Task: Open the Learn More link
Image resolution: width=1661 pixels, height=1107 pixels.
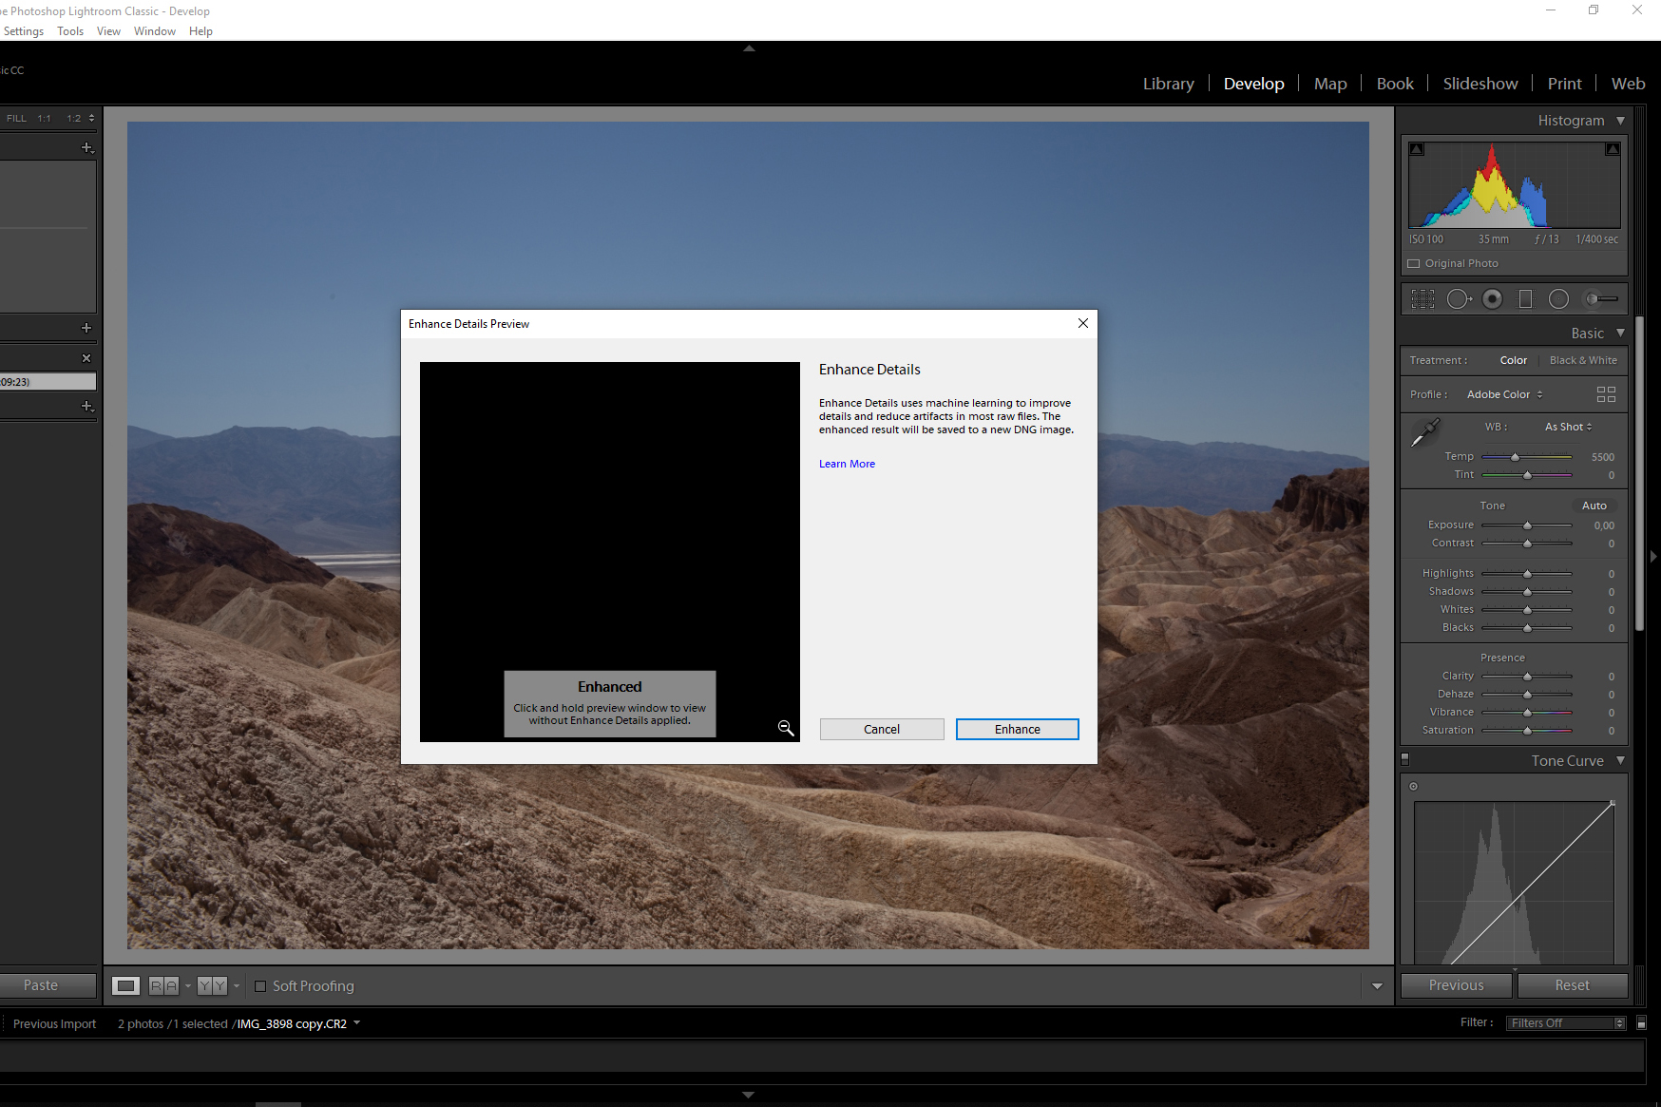Action: coord(847,464)
